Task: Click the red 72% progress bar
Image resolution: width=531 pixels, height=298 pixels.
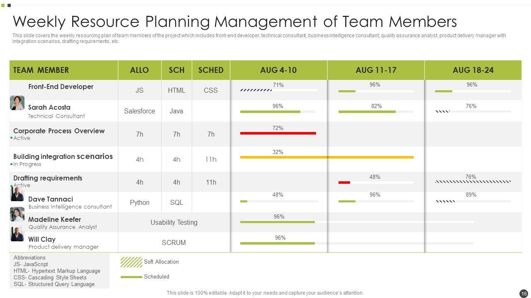Action: pyautogui.click(x=278, y=133)
